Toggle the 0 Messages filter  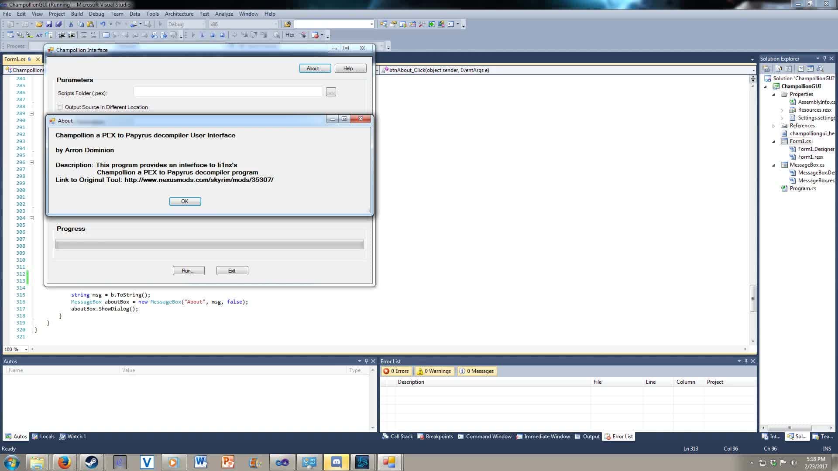[x=477, y=371]
